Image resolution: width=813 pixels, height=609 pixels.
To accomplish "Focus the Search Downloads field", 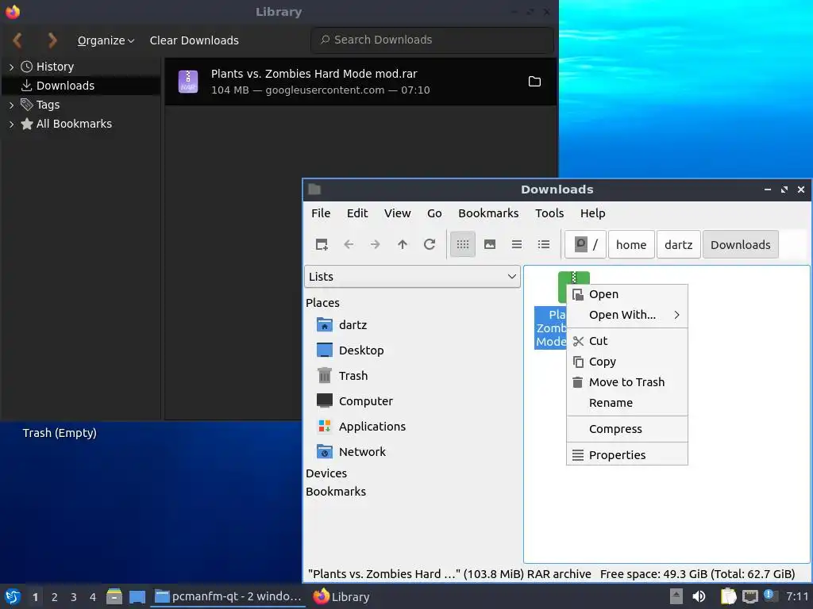I will pos(432,40).
